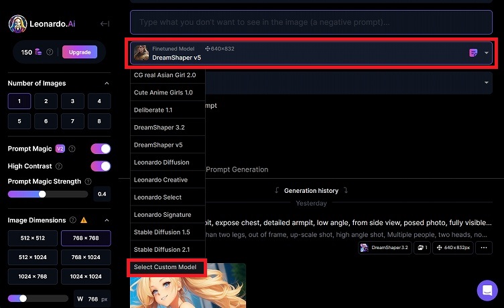Set number of images to 6
The width and height of the screenshot is (504, 308).
(46, 121)
